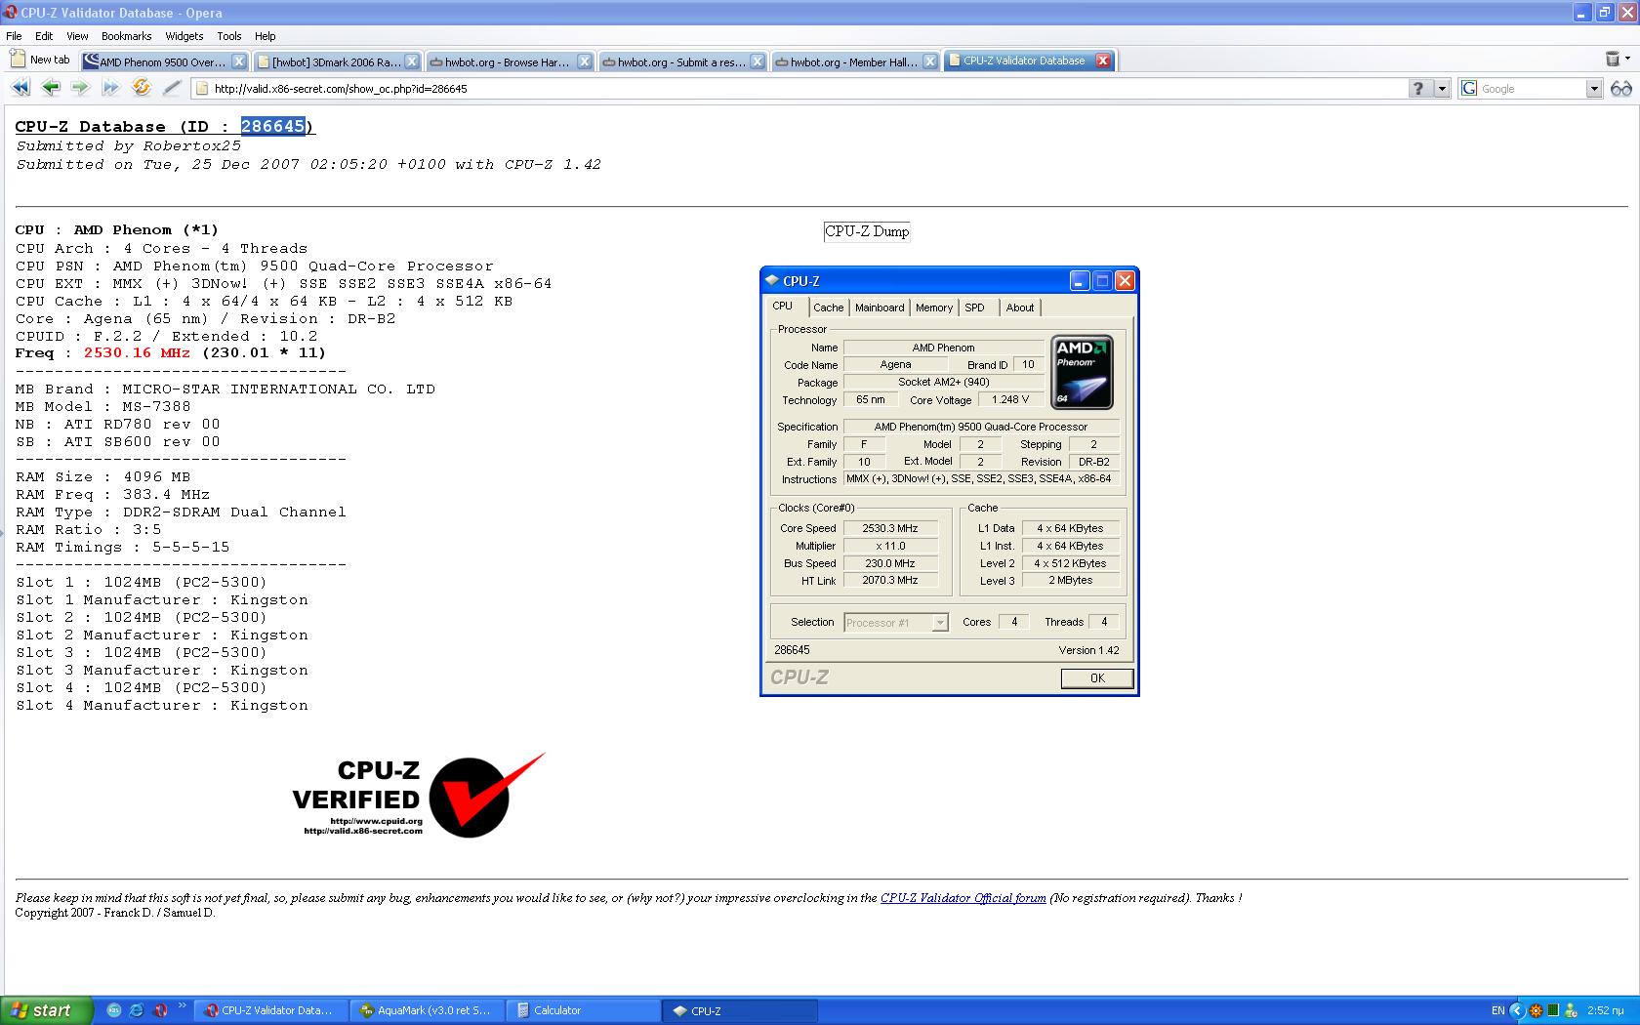
Task: Click the orange tray icon beside the arrow
Action: pyautogui.click(x=1536, y=1010)
